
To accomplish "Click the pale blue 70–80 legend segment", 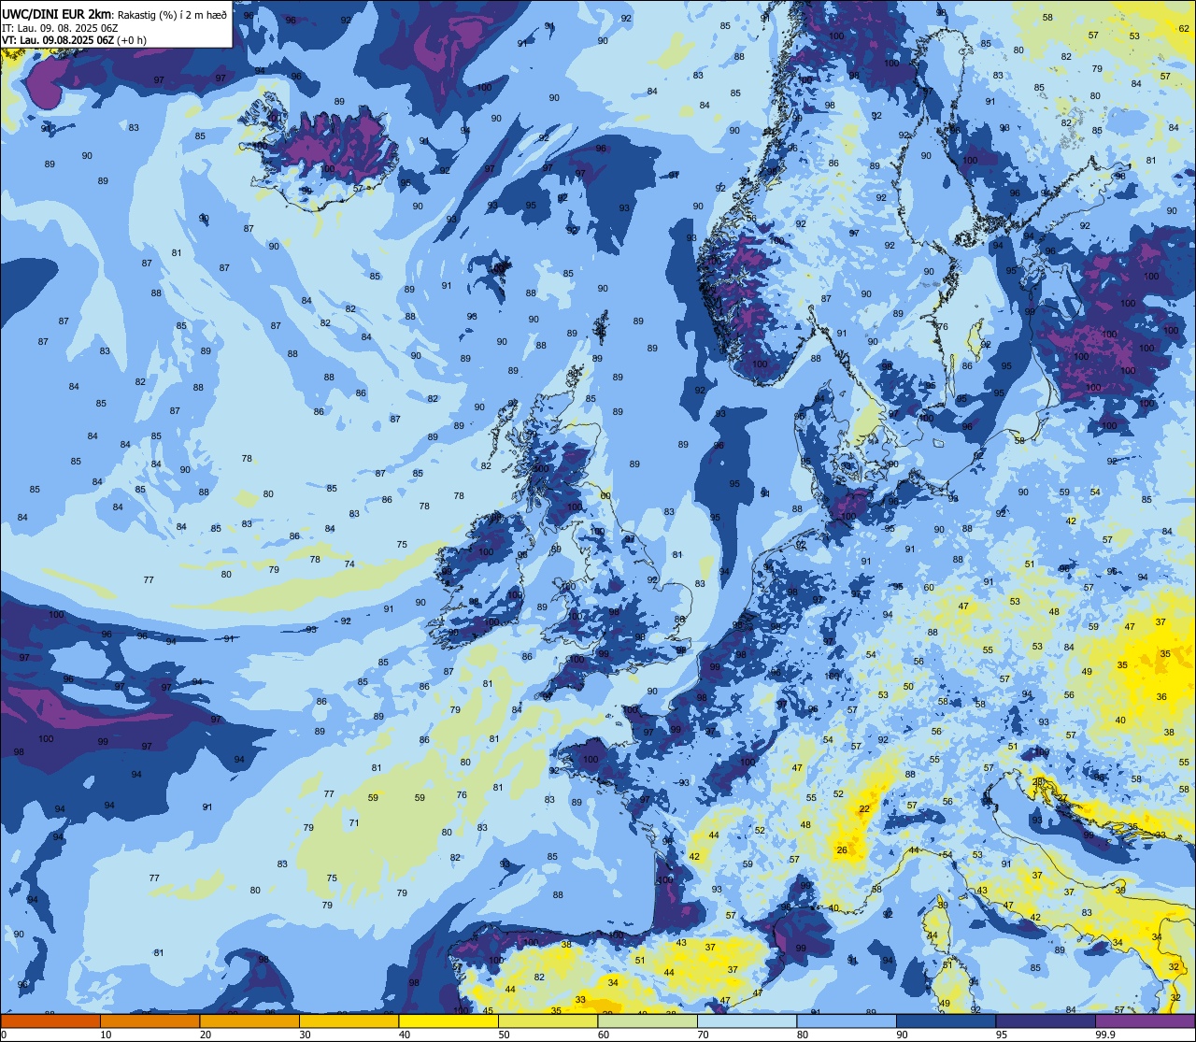I will point(747,1021).
